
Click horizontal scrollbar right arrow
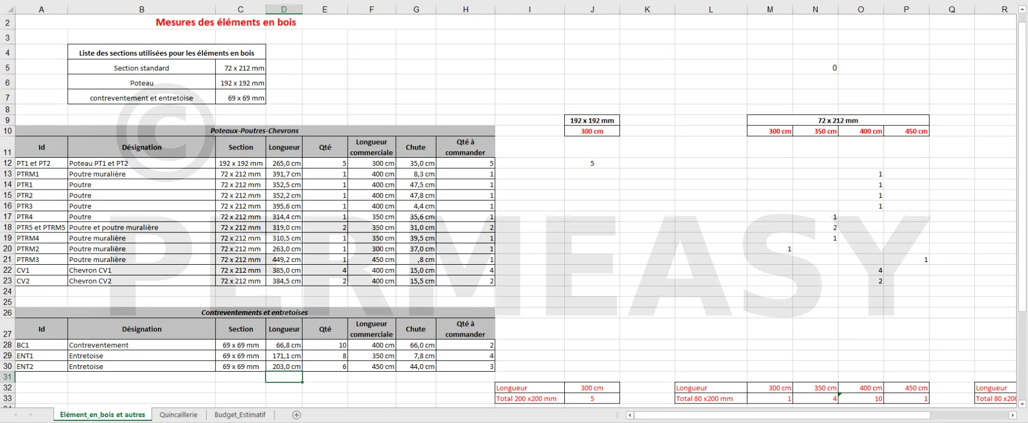(1013, 415)
